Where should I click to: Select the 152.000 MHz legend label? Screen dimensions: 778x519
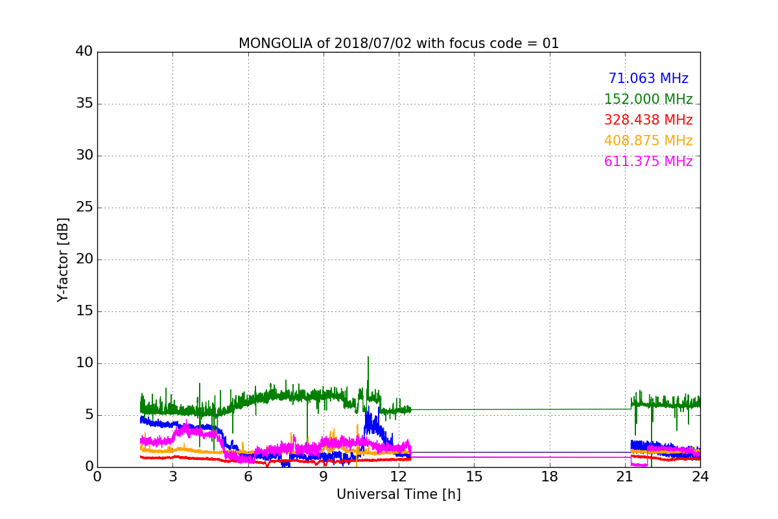[648, 99]
